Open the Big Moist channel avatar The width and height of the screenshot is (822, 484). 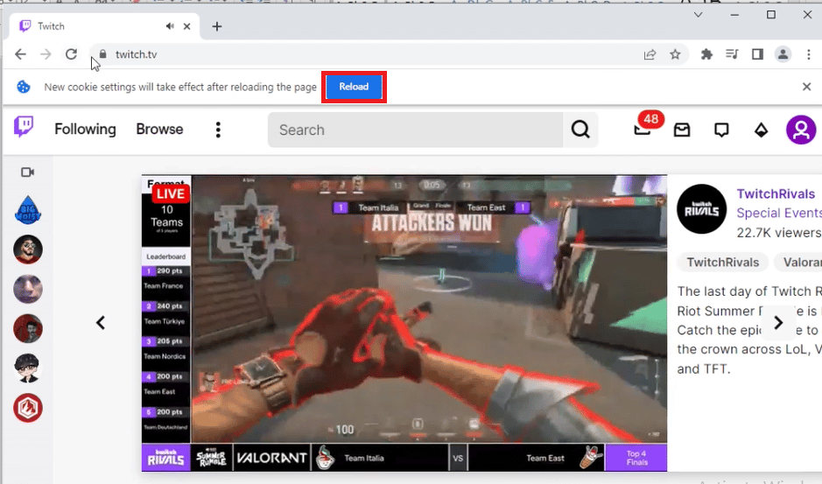tap(28, 210)
